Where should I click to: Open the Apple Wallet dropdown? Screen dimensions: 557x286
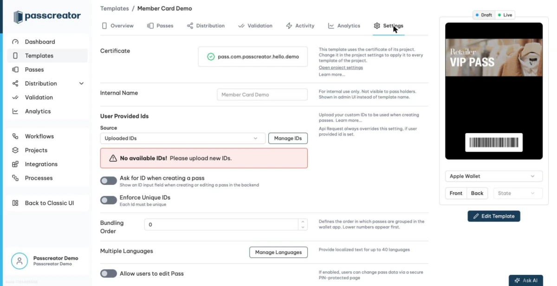[x=494, y=176]
